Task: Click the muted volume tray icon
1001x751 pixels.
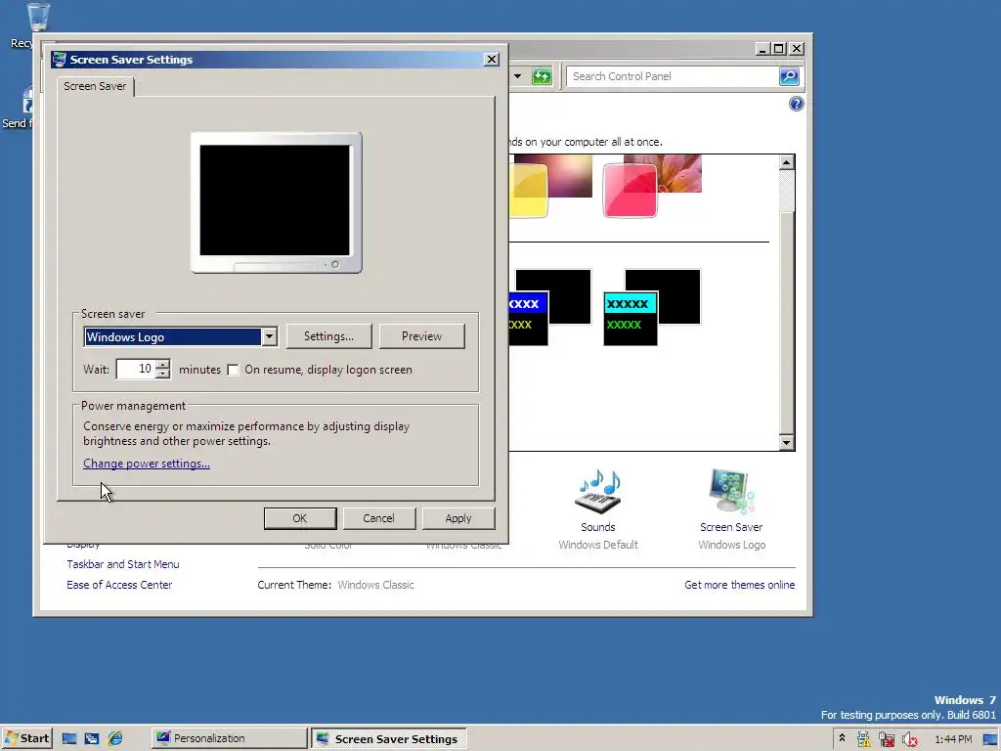Action: (x=910, y=739)
